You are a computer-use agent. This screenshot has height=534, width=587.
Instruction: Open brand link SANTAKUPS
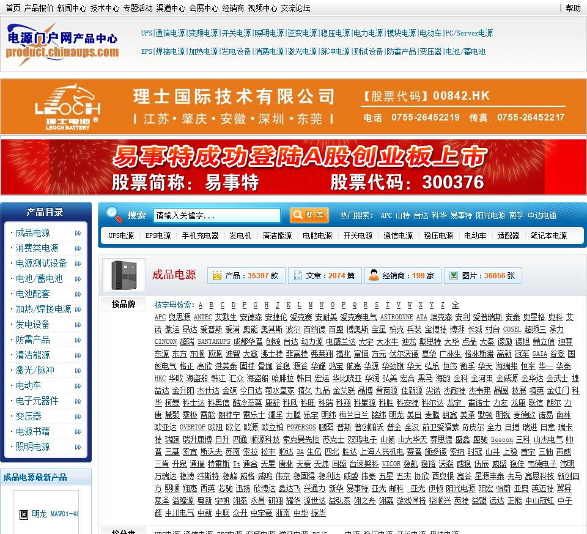pyautogui.click(x=214, y=341)
